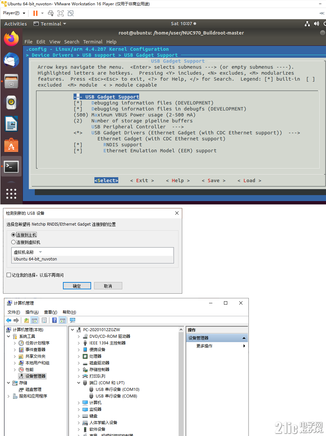Image resolution: width=326 pixels, height=436 pixels.
Task: Toggle show/hide action pane toolbar icon
Action: (63, 320)
